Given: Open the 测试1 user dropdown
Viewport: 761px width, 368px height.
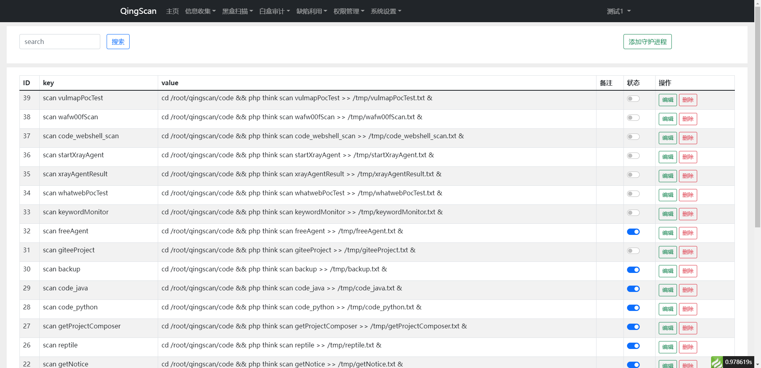Looking at the screenshot, I should click(619, 11).
